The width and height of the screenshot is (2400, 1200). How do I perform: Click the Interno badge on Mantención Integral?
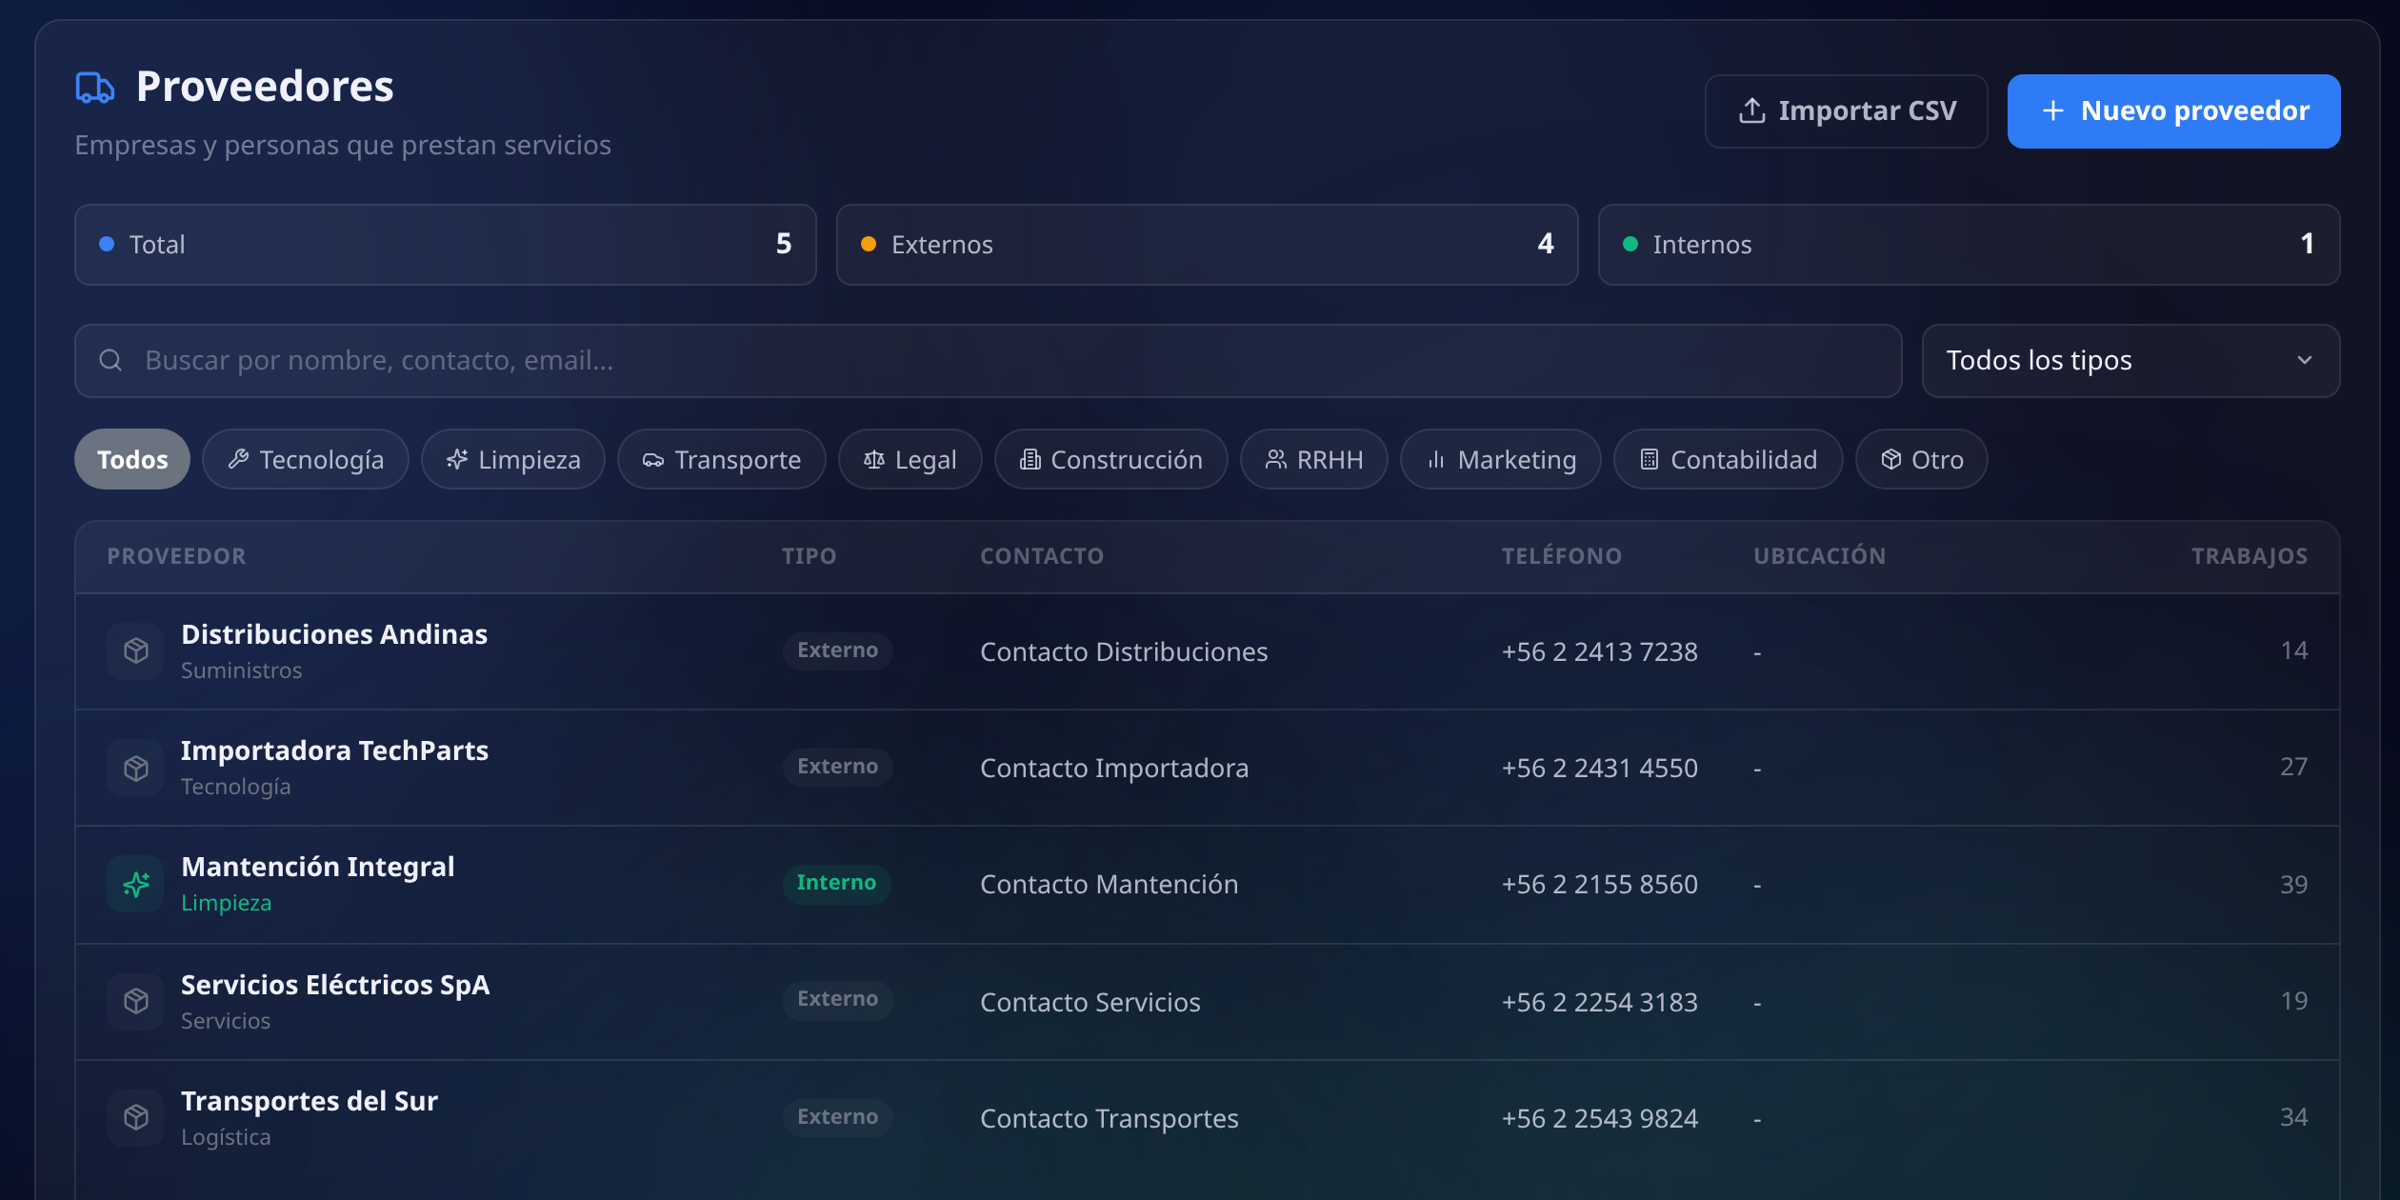[836, 883]
